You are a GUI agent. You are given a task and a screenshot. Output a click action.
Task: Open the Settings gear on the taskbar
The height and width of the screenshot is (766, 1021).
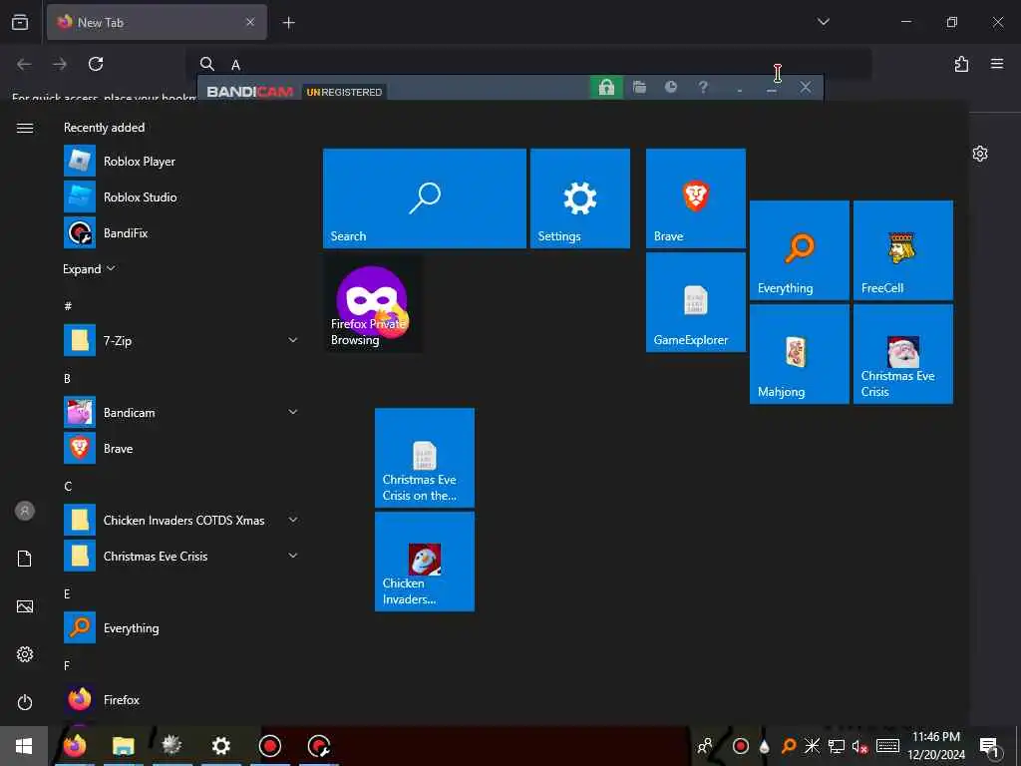coord(221,746)
